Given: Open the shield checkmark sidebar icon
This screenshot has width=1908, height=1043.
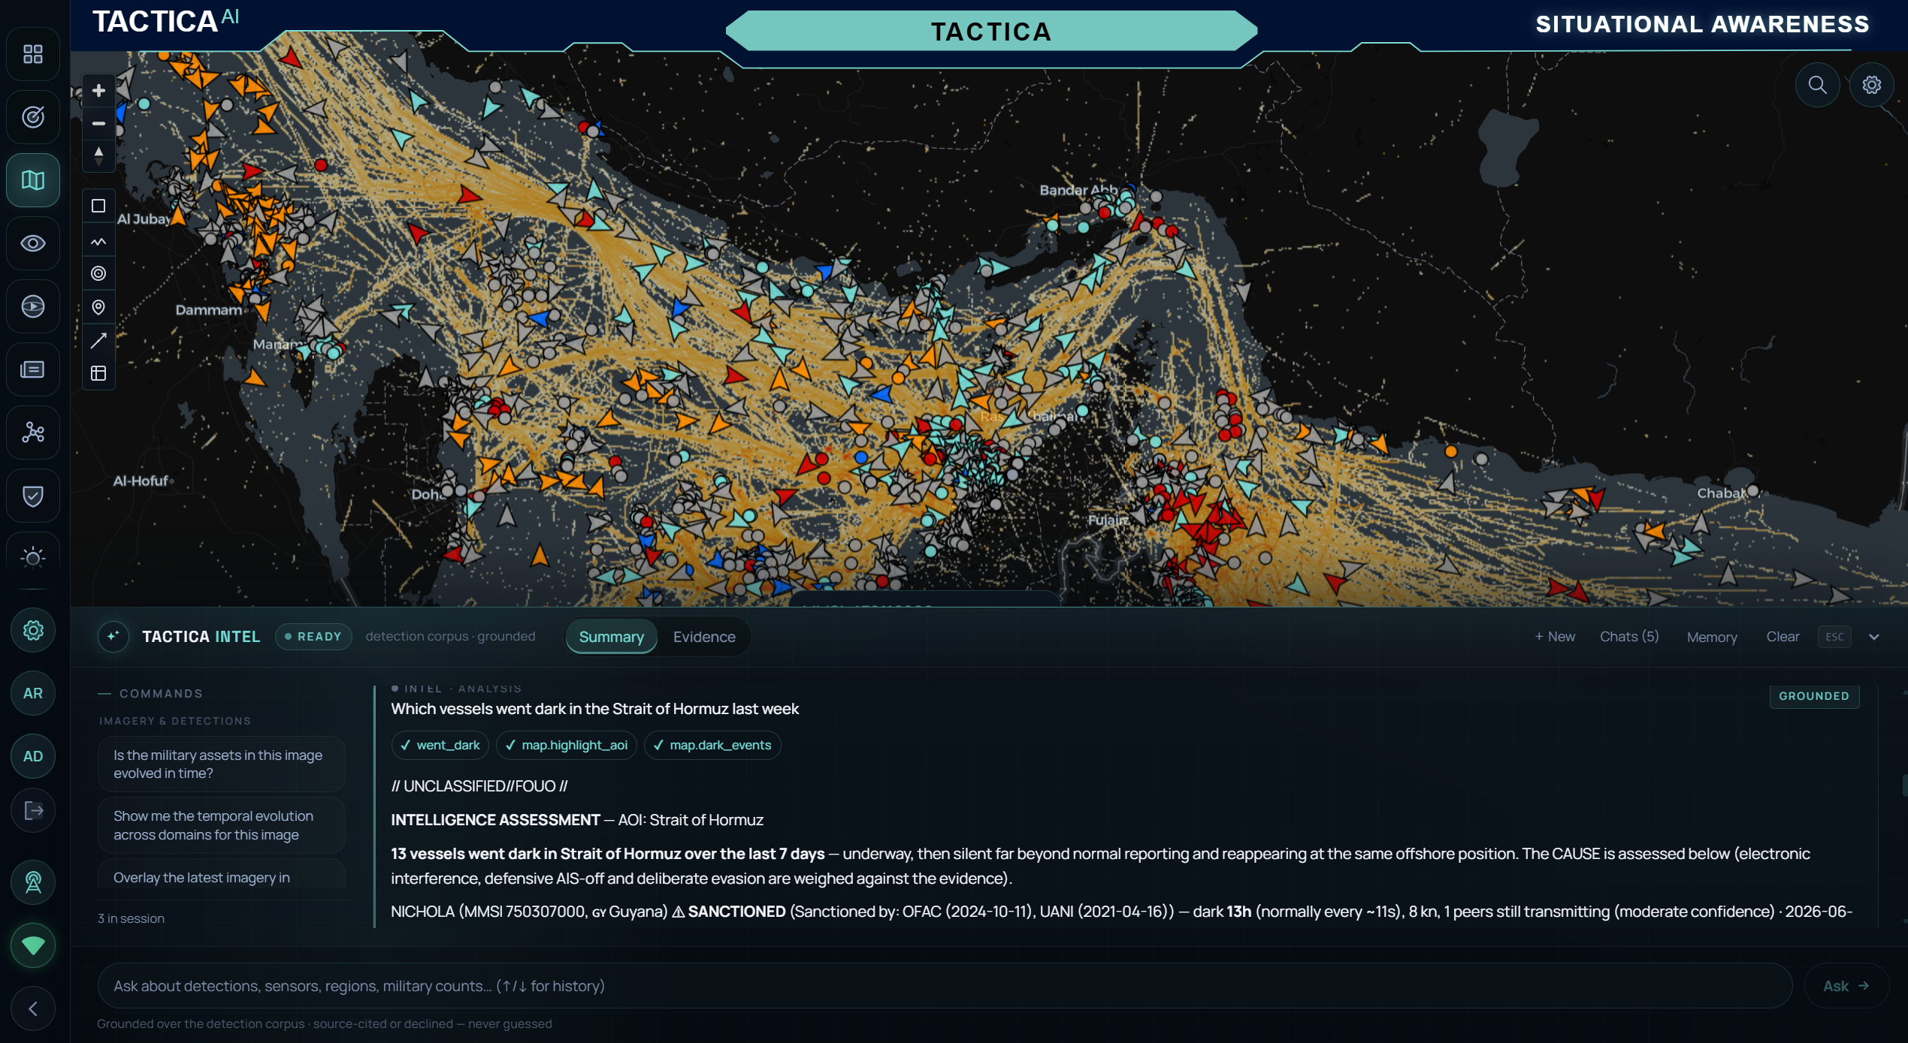Looking at the screenshot, I should pos(33,496).
